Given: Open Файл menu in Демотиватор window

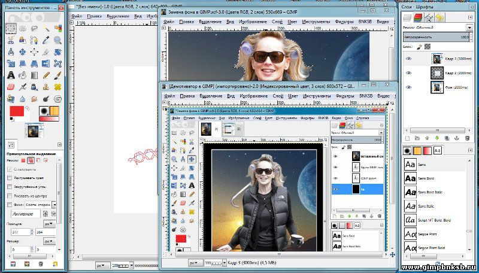Looking at the screenshot, I should click(x=169, y=96).
